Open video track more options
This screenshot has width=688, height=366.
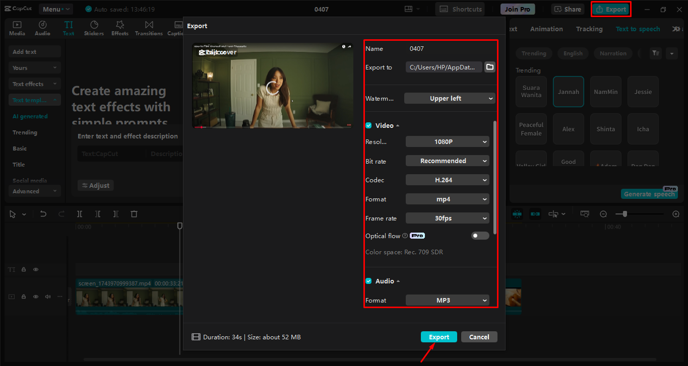click(60, 297)
